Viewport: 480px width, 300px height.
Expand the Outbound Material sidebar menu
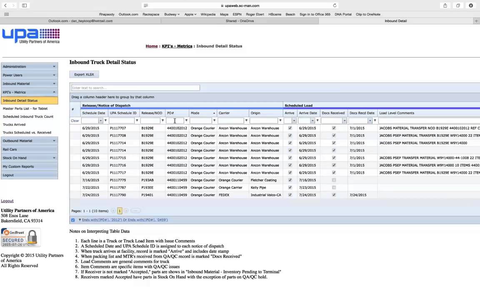point(30,141)
